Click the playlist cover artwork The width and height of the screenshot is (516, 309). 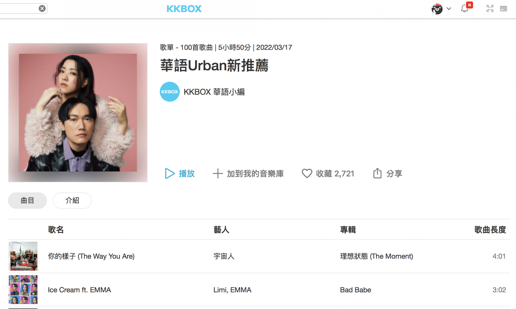pos(78,113)
